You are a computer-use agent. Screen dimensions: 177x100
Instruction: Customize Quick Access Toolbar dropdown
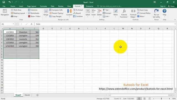click(22, 2)
